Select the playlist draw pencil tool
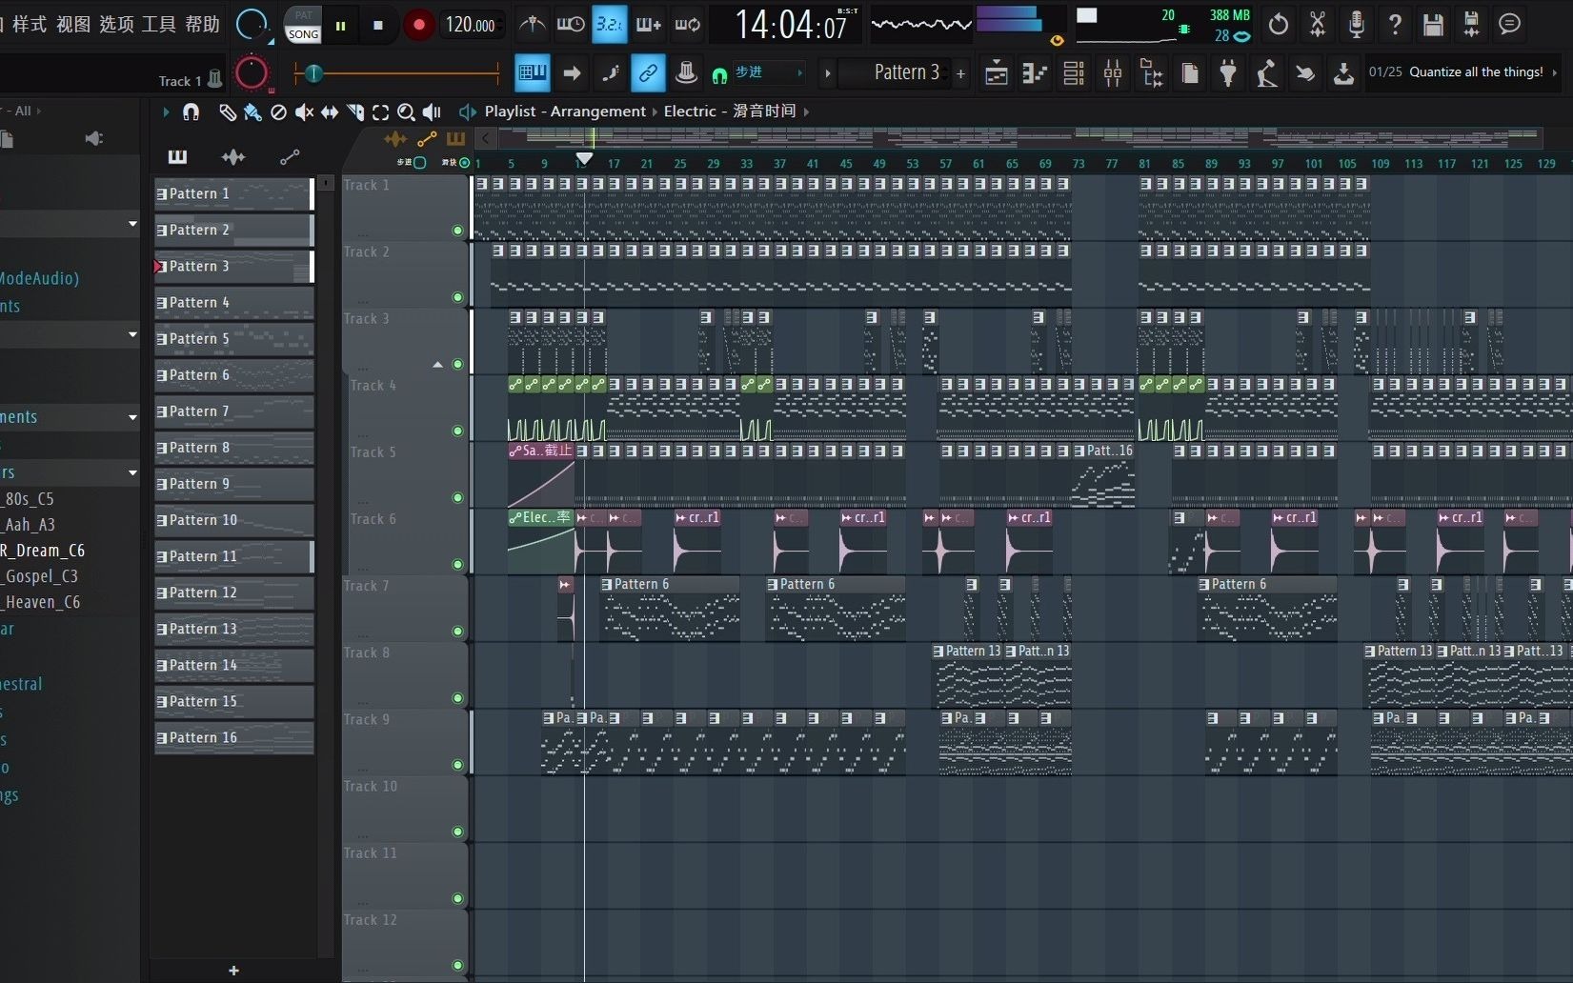The image size is (1573, 983). pyautogui.click(x=227, y=112)
